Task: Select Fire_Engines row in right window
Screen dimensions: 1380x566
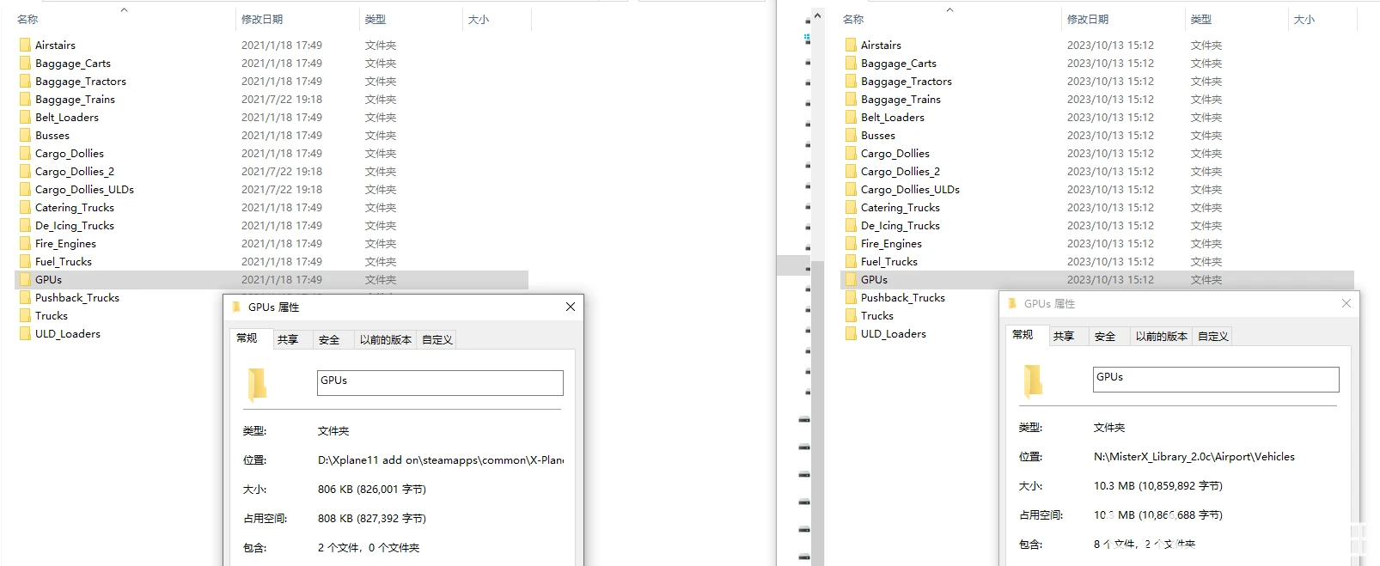Action: 1097,243
